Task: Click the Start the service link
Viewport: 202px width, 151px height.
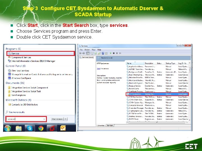Action: [x=98, y=69]
